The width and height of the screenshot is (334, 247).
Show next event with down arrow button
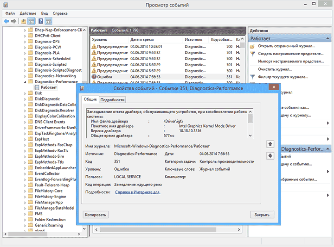point(270,156)
